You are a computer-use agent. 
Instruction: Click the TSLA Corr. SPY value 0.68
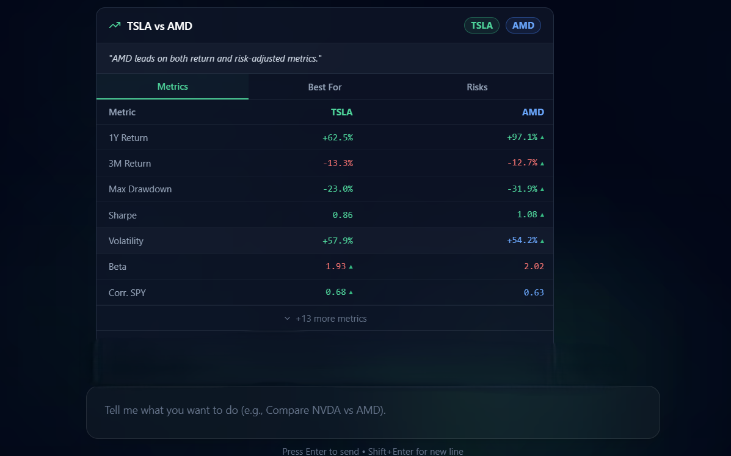336,292
